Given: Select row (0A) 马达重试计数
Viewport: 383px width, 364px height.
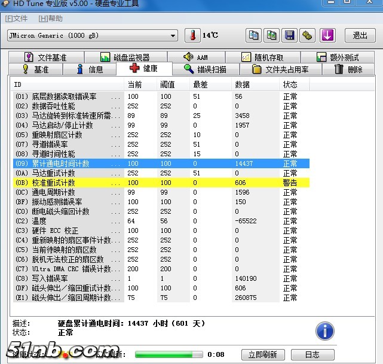Looking at the screenshot, I should (x=161, y=173).
